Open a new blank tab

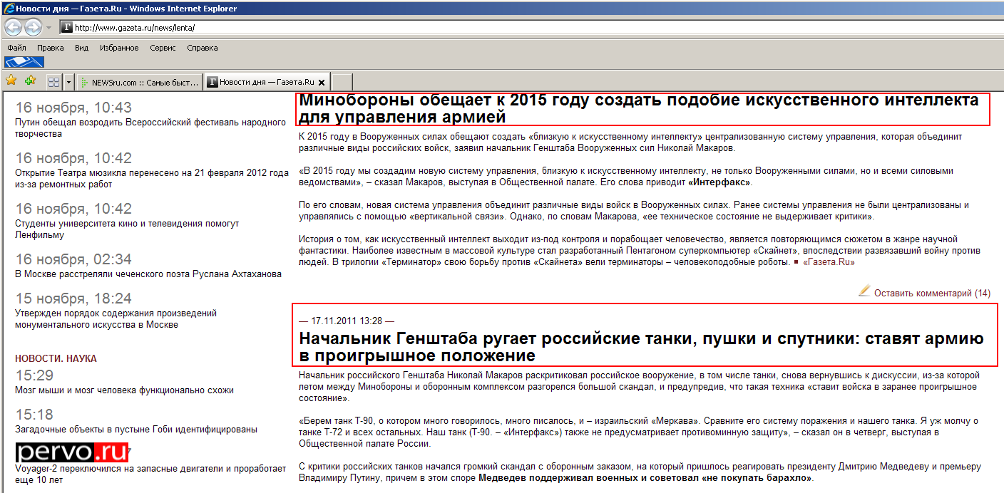[x=342, y=82]
